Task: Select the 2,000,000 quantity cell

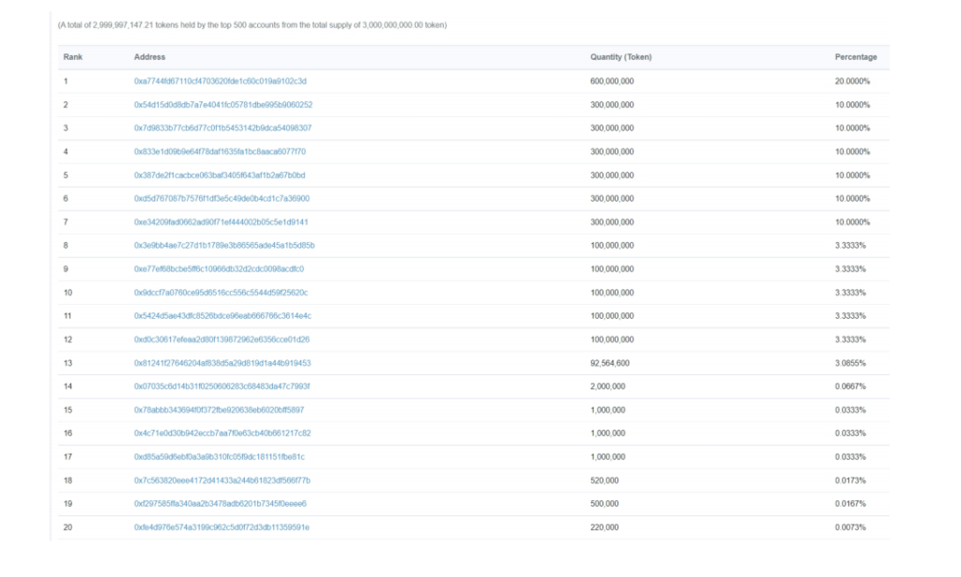Action: [x=607, y=387]
